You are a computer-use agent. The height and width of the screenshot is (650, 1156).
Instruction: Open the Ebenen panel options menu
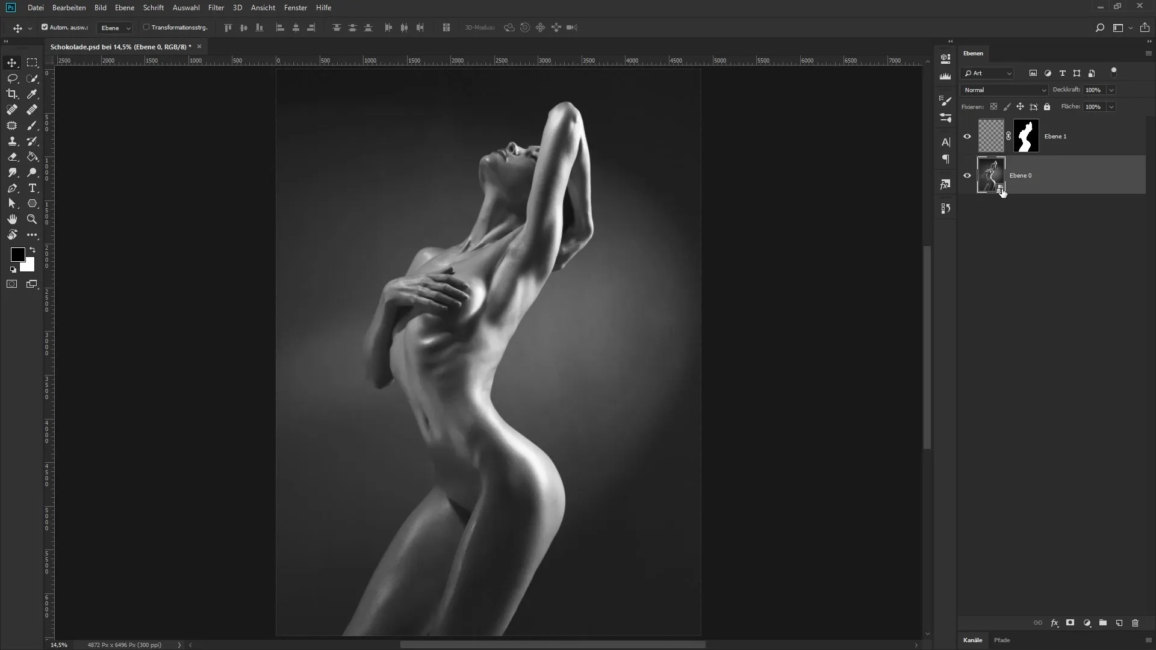pos(1148,53)
